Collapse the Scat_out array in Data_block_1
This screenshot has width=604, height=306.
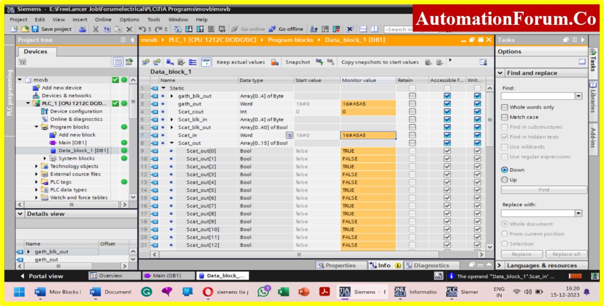click(171, 143)
